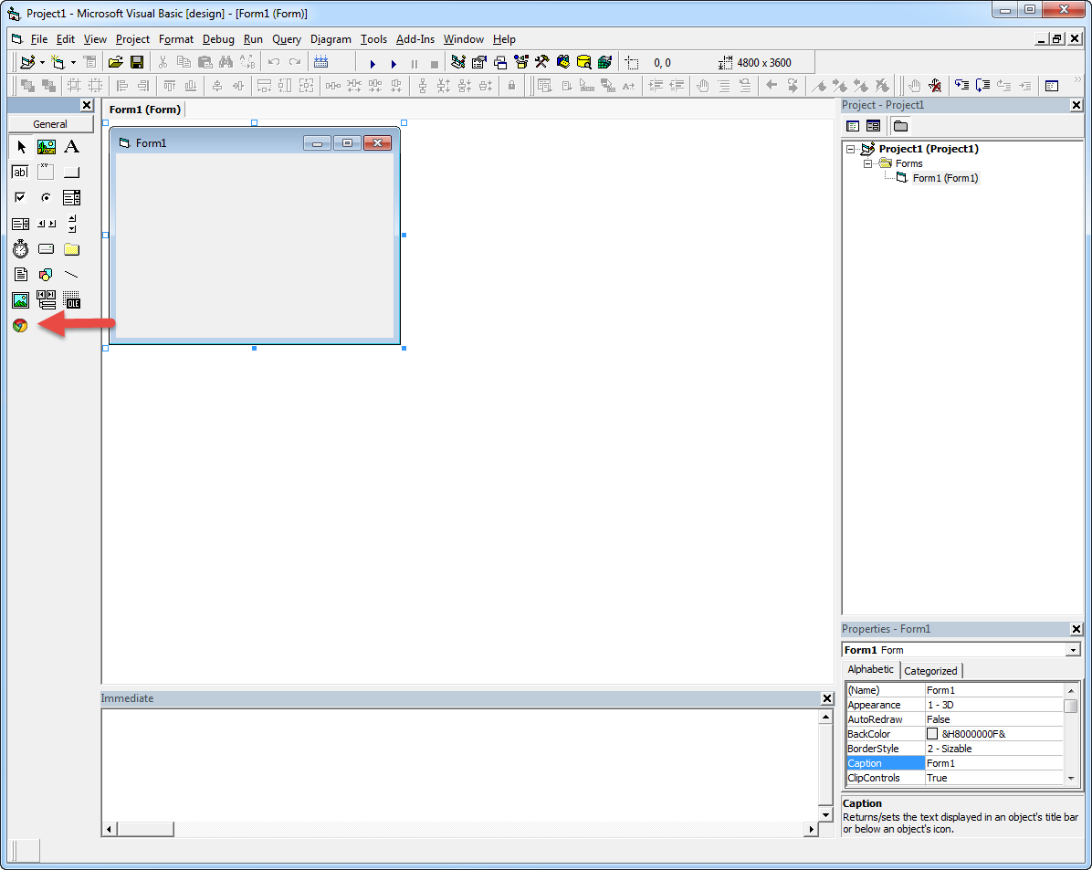Select the Image control in the toolbox
The height and width of the screenshot is (870, 1092).
[x=19, y=299]
